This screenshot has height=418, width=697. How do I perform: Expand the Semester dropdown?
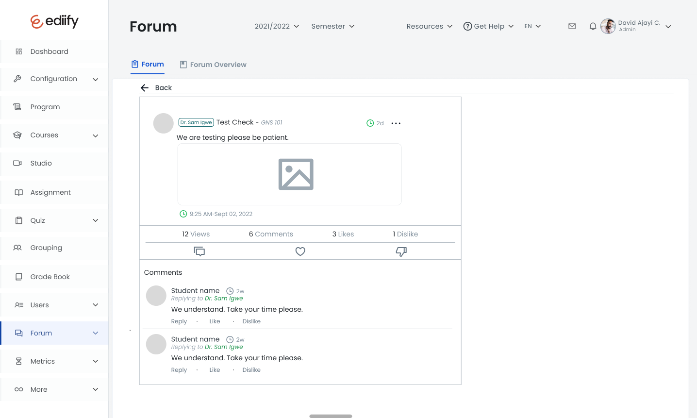(x=333, y=26)
